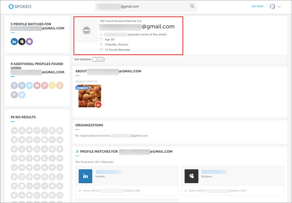Click the Vimeo icon in No Results
Screen dimensions: 292x203
(x=52, y=167)
